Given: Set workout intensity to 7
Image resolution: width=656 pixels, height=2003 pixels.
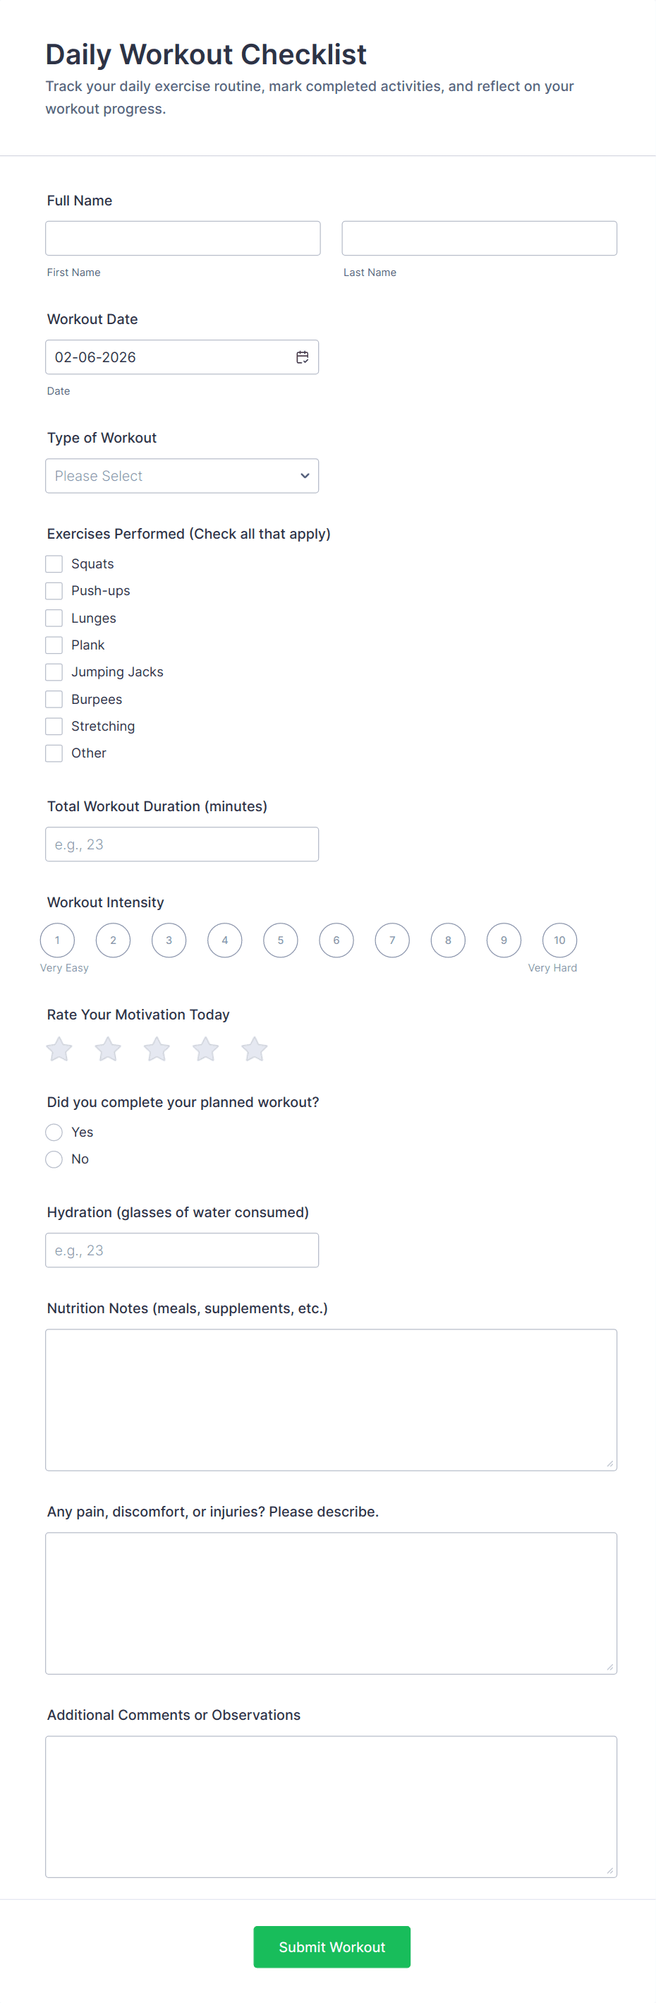Looking at the screenshot, I should 392,940.
